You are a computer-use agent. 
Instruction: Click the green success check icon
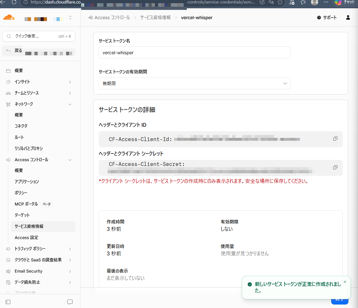[x=249, y=284]
